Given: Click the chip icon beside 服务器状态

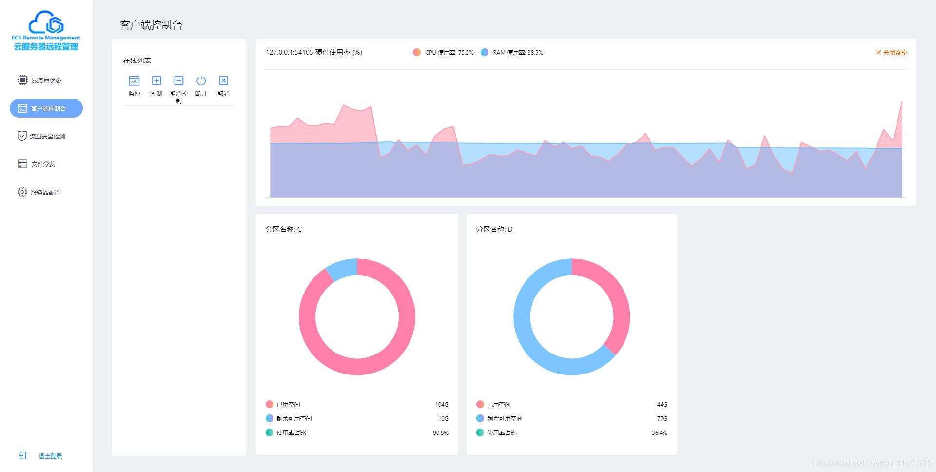Looking at the screenshot, I should (22, 79).
